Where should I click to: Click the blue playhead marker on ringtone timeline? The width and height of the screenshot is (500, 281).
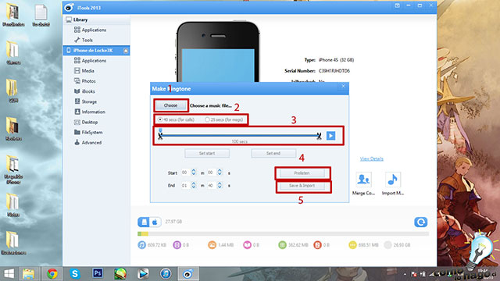160,130
